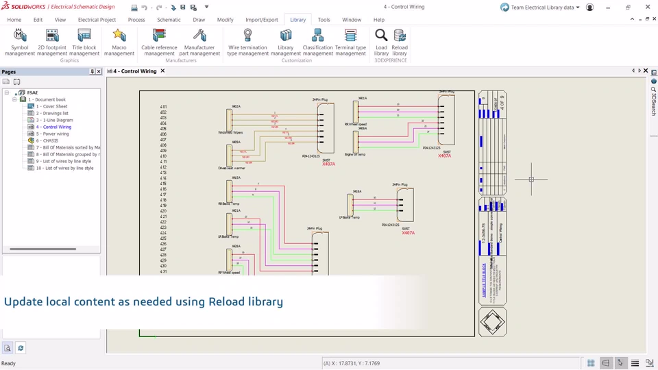658x370 pixels.
Task: Toggle pin on Pages panel
Action: [93, 72]
